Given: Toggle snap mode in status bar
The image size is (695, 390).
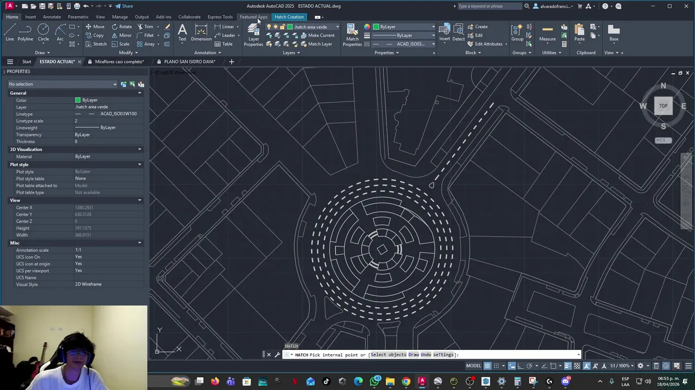Looking at the screenshot, I should click(496, 366).
